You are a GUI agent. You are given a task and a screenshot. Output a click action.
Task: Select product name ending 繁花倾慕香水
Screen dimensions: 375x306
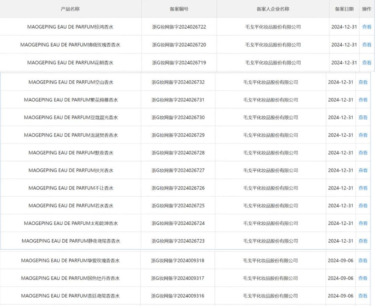click(71, 100)
